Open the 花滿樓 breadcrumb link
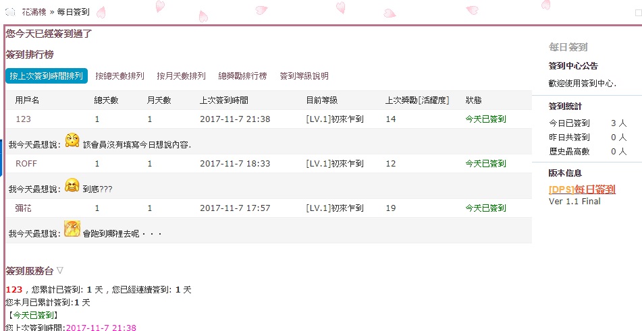 (34, 12)
